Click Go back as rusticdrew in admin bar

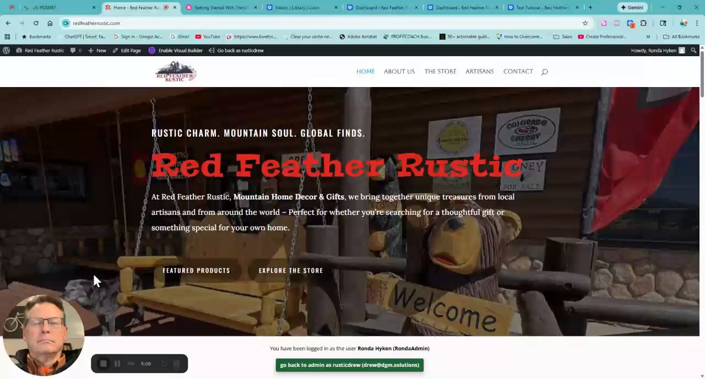(236, 50)
